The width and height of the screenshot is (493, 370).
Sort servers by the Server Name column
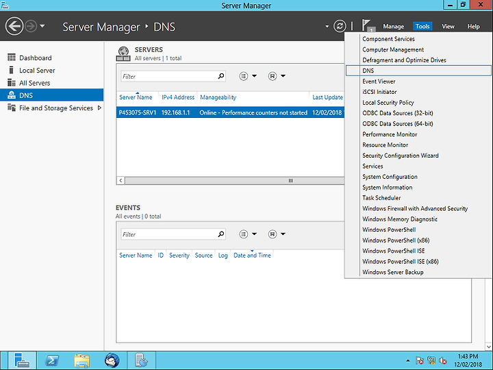point(136,97)
